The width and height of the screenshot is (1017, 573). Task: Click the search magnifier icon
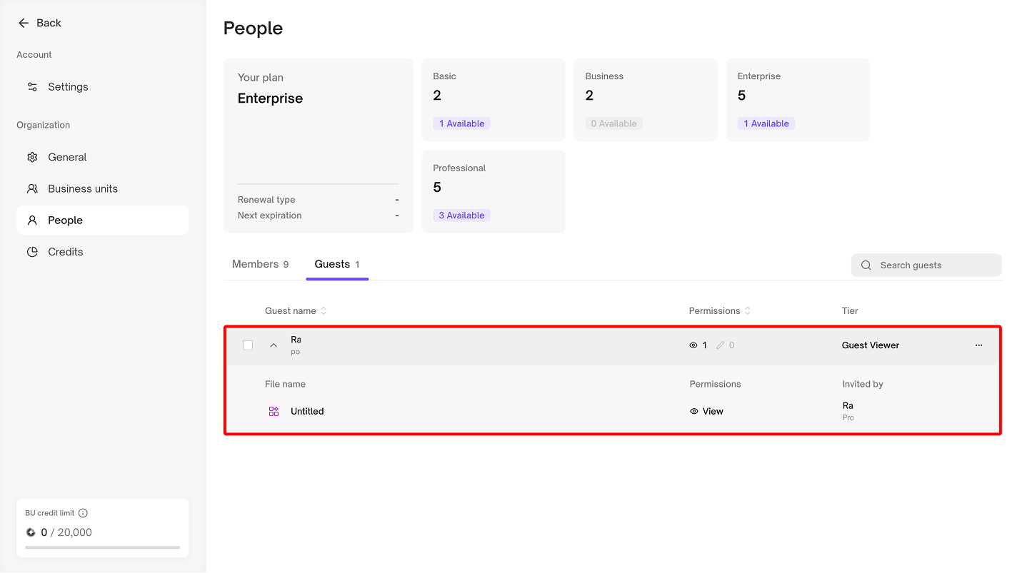866,265
